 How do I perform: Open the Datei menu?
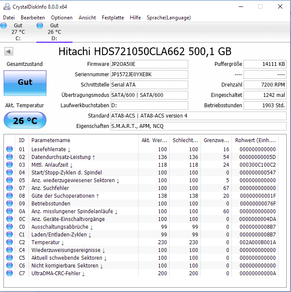9,18
